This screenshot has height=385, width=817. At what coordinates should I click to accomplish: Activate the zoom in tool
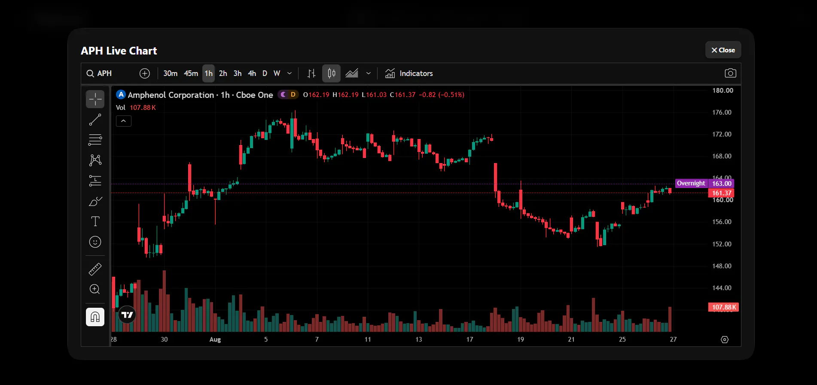[x=95, y=289]
